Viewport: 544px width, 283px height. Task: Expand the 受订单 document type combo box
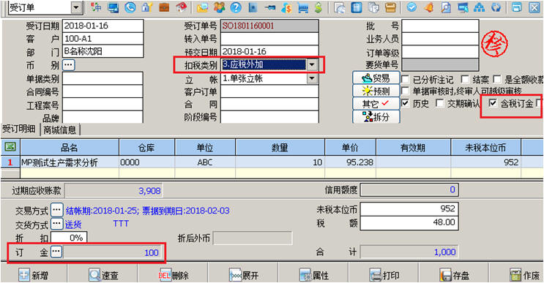coord(77,7)
